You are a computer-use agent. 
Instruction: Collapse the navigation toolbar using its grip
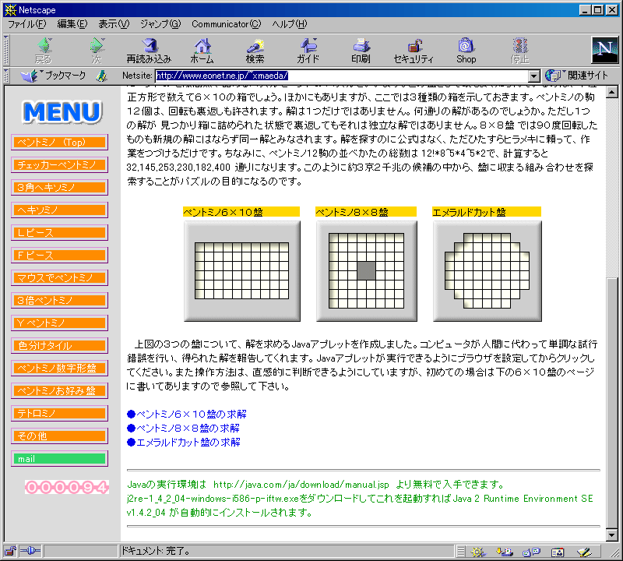6,50
